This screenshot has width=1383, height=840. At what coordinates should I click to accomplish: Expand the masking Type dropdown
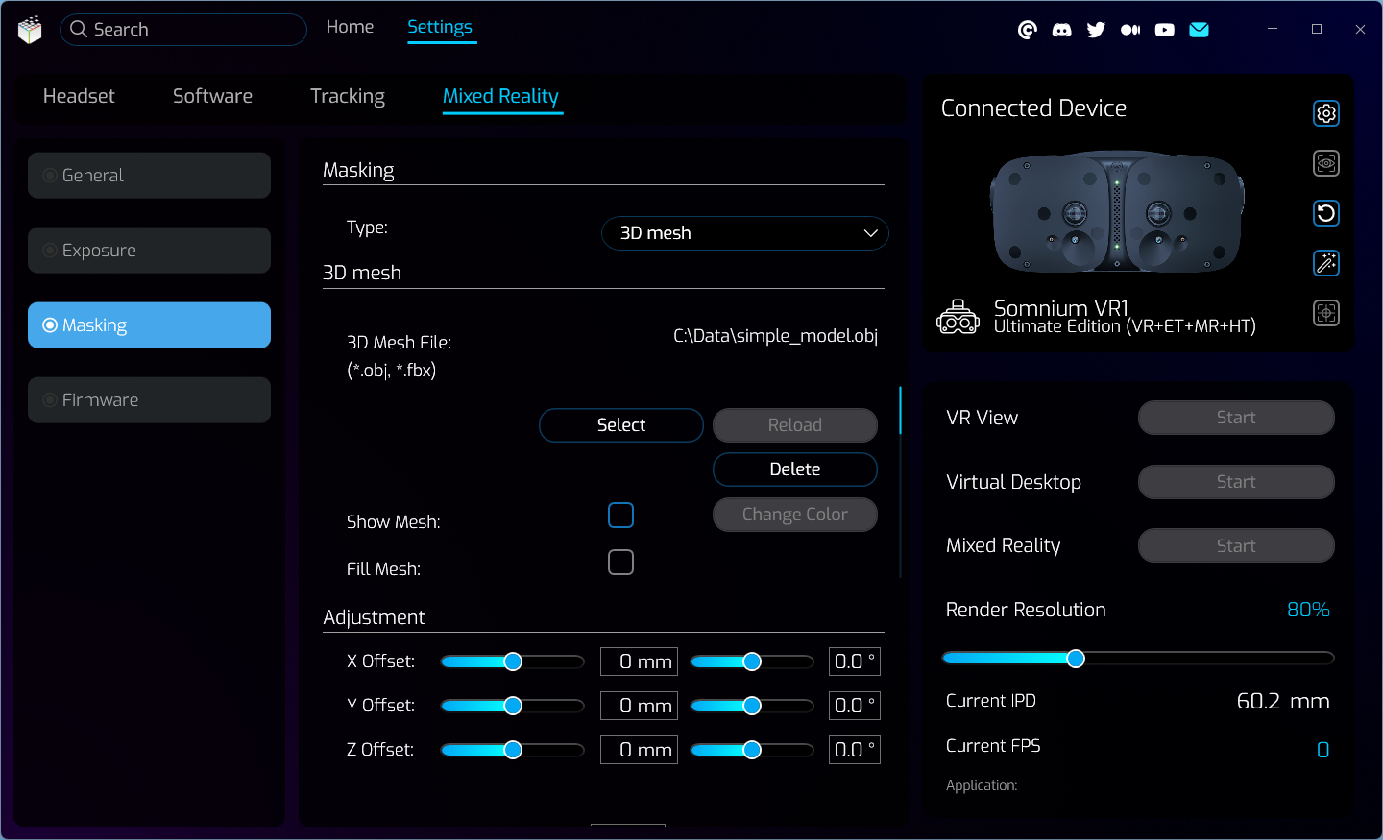[744, 233]
